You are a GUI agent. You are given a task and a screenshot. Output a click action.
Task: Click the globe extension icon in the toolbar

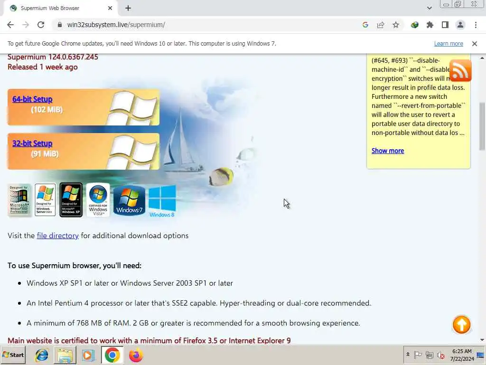coord(414,25)
